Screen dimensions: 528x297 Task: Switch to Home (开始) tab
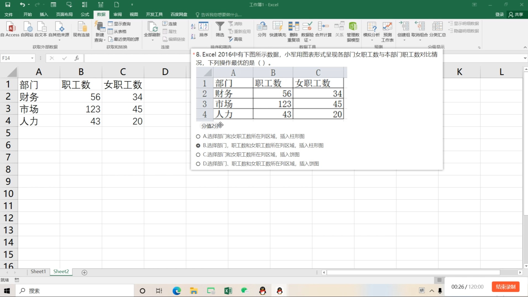[x=28, y=14]
